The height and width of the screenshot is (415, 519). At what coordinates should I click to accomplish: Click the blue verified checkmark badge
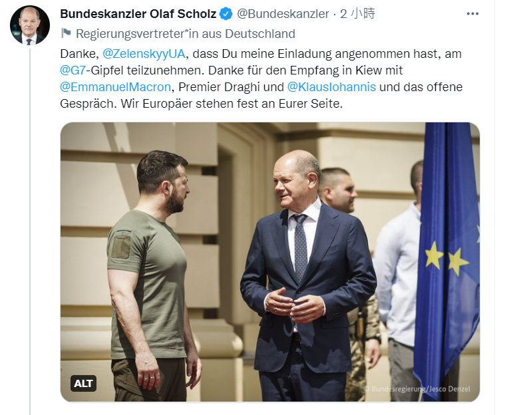[x=228, y=14]
